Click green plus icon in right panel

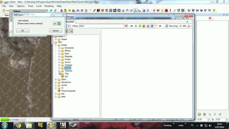point(199,114)
